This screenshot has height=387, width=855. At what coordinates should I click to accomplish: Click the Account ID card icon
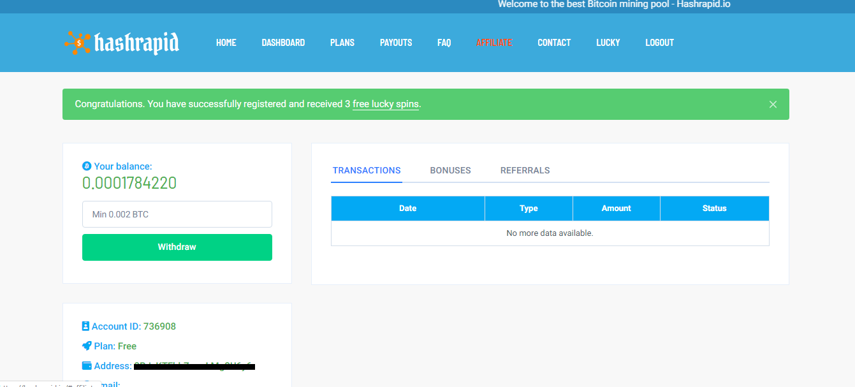click(x=86, y=326)
